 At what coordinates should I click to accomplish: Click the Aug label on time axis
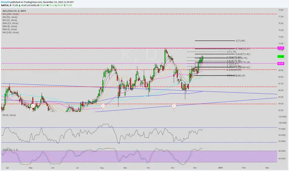point(102,168)
